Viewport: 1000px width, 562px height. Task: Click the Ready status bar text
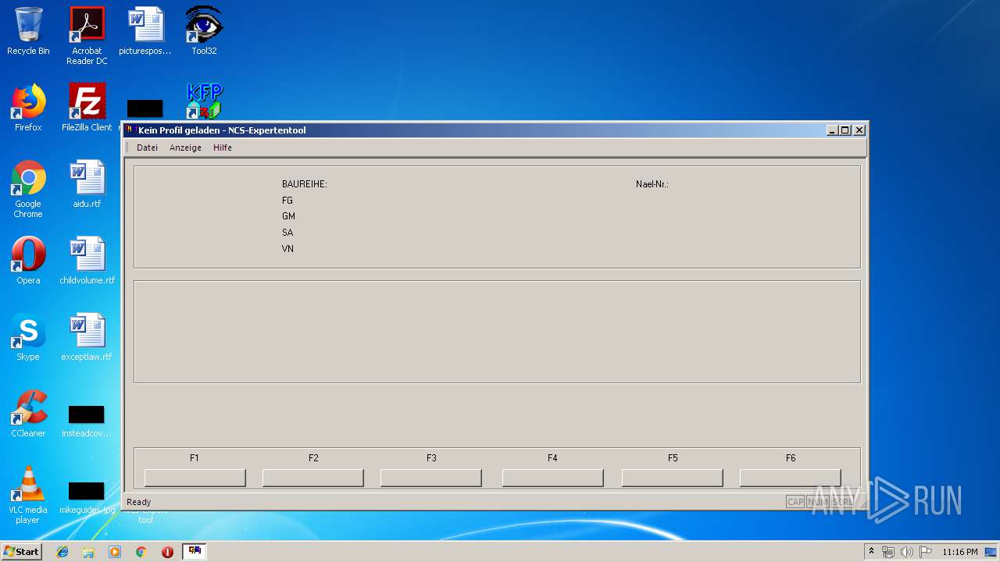pyautogui.click(x=139, y=502)
